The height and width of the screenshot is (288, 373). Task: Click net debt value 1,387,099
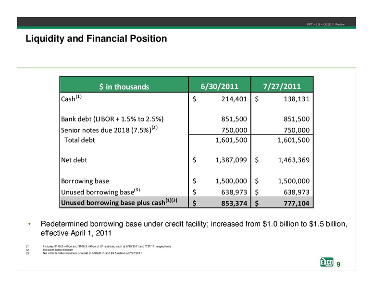click(x=231, y=160)
